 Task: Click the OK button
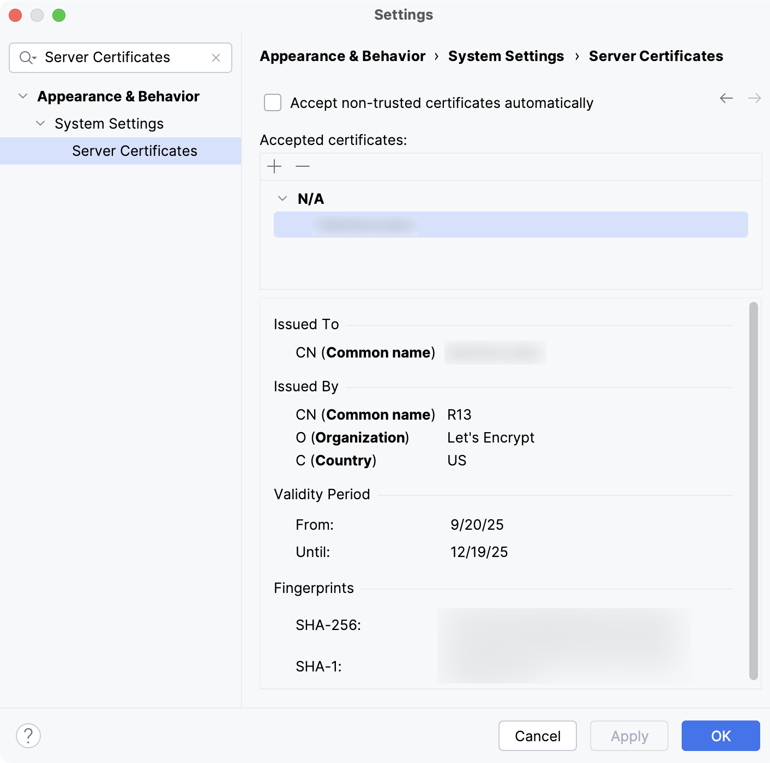(721, 736)
